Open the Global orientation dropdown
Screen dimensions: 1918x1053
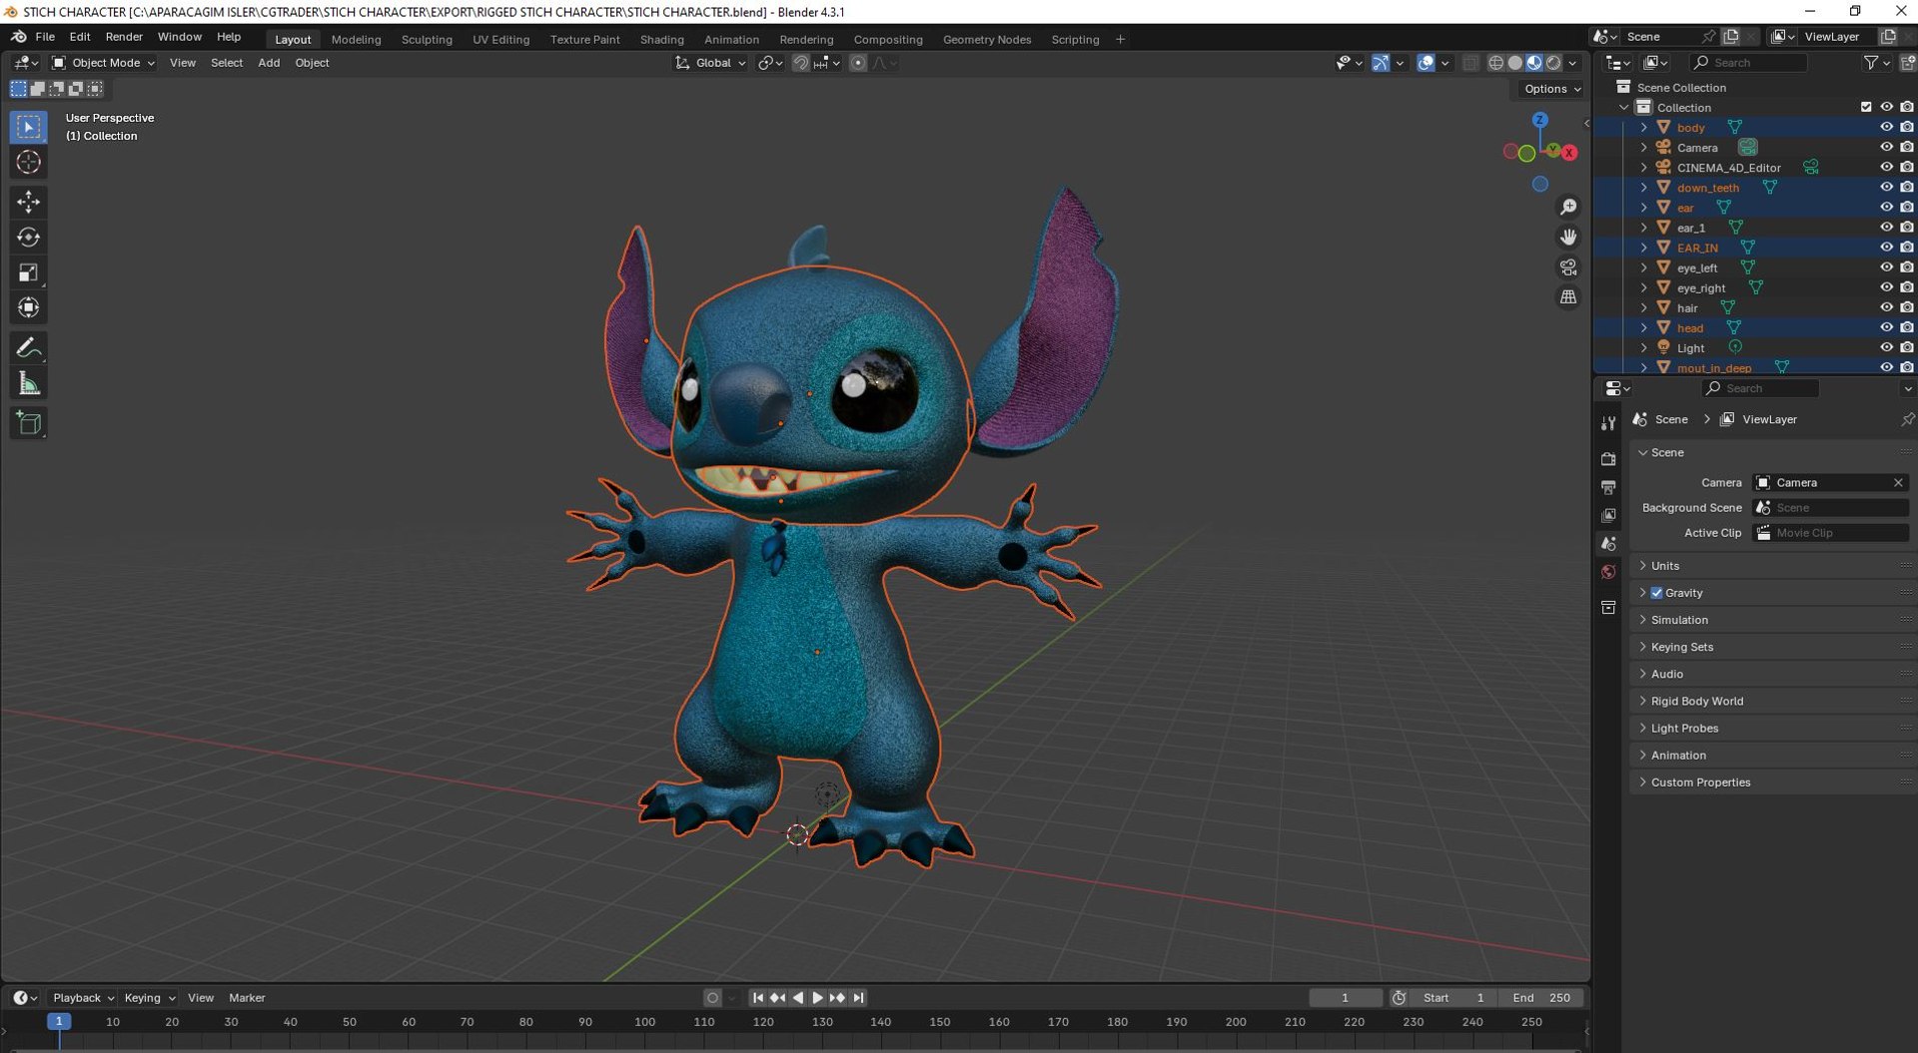pos(710,63)
